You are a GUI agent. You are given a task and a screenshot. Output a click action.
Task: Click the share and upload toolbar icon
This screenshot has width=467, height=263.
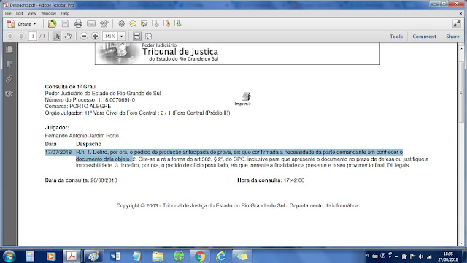click(x=104, y=24)
